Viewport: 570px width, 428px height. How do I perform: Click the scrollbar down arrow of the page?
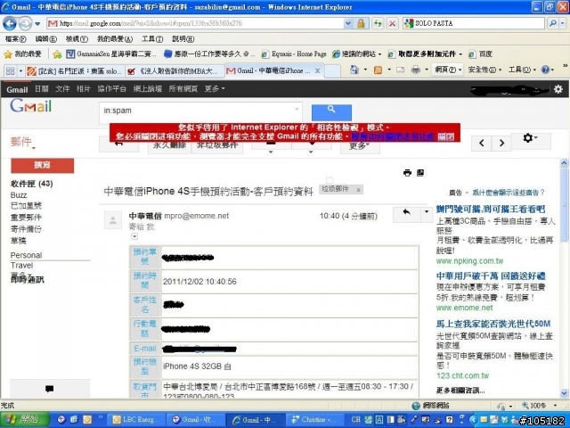(x=564, y=393)
